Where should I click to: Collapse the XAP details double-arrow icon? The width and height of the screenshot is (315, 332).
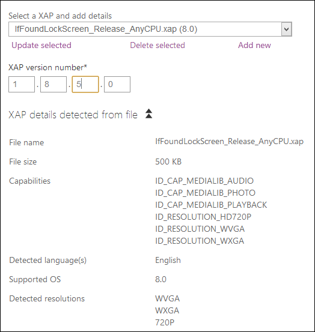[x=149, y=113]
